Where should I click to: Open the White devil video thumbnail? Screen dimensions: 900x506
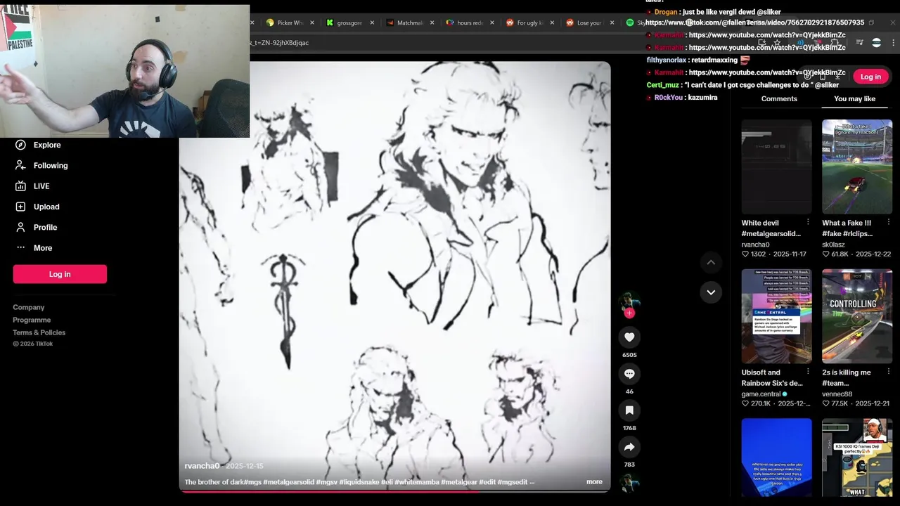click(776, 167)
